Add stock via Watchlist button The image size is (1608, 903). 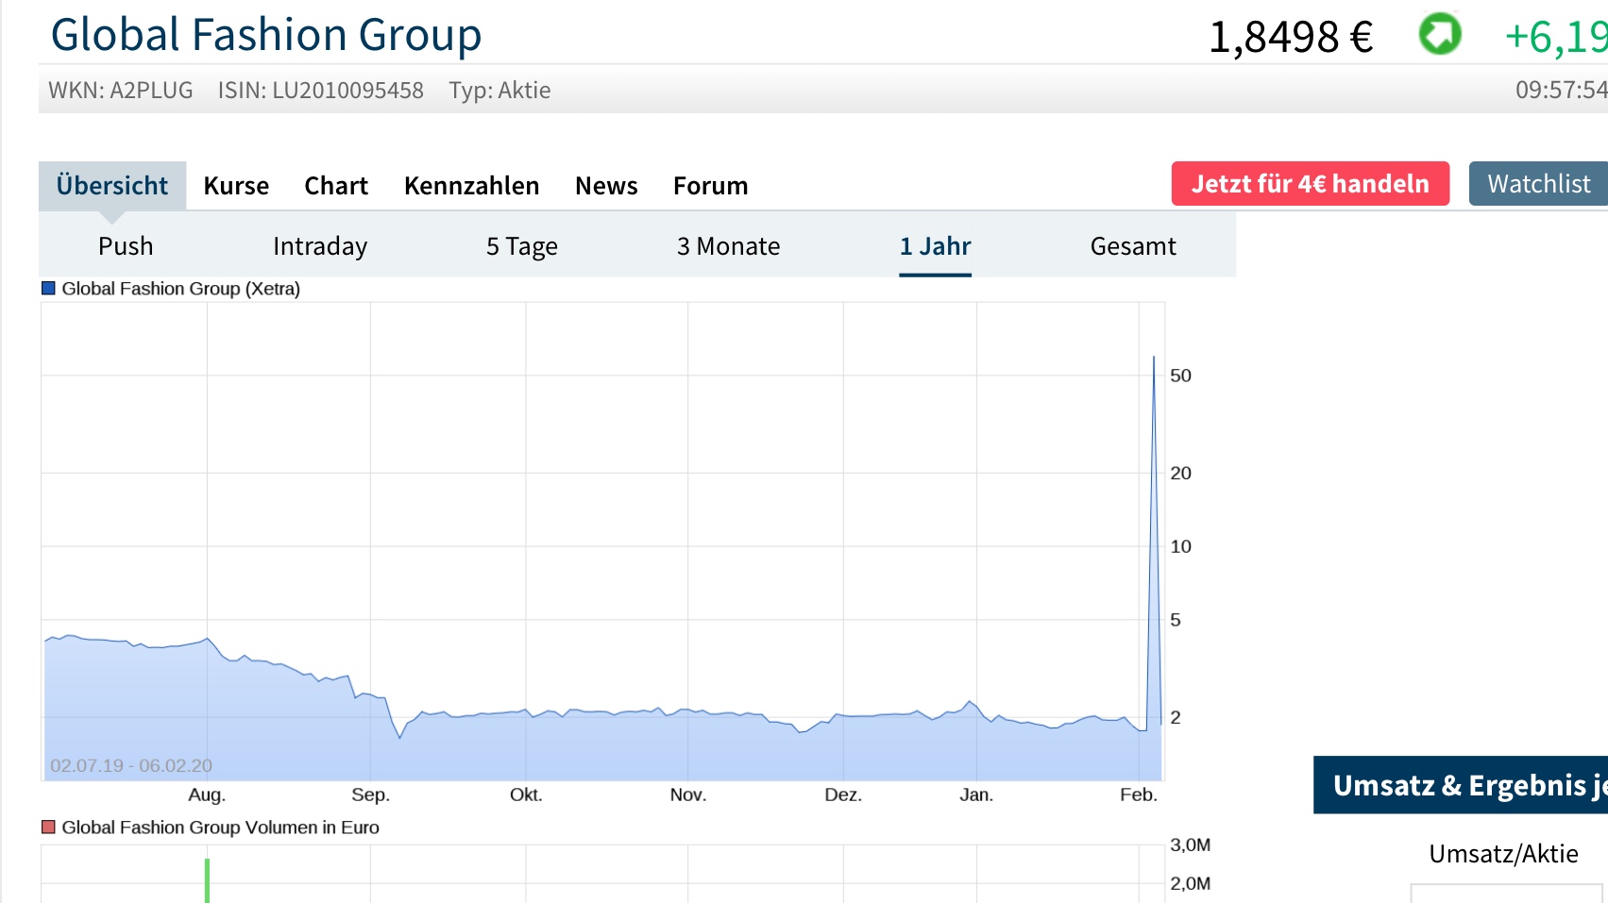tap(1538, 184)
